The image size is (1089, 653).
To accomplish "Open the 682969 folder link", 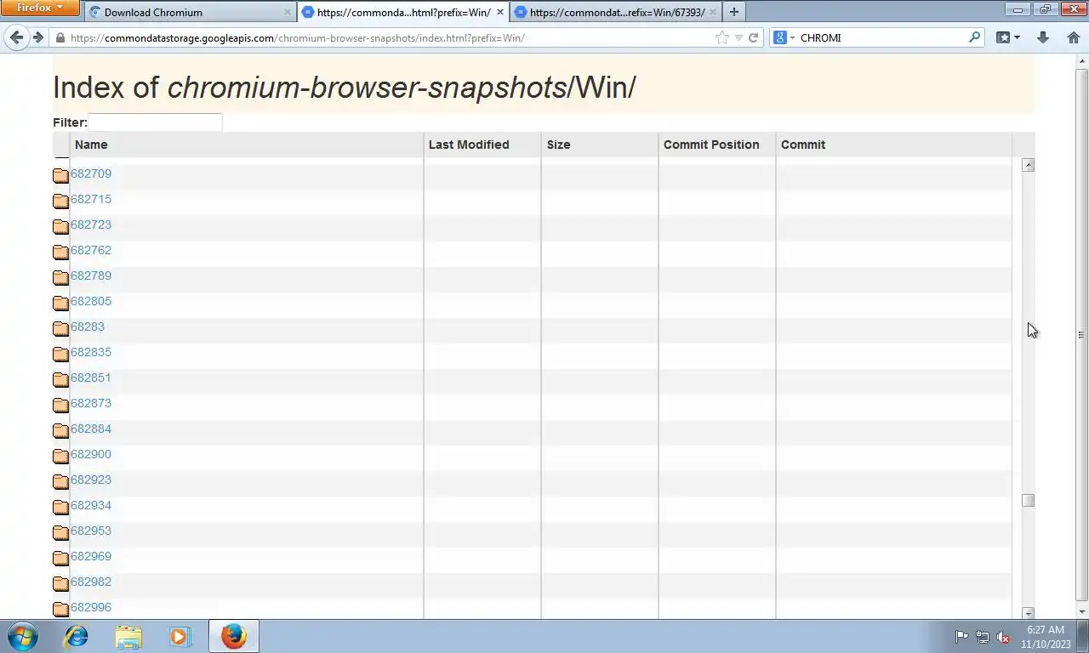I will (91, 556).
